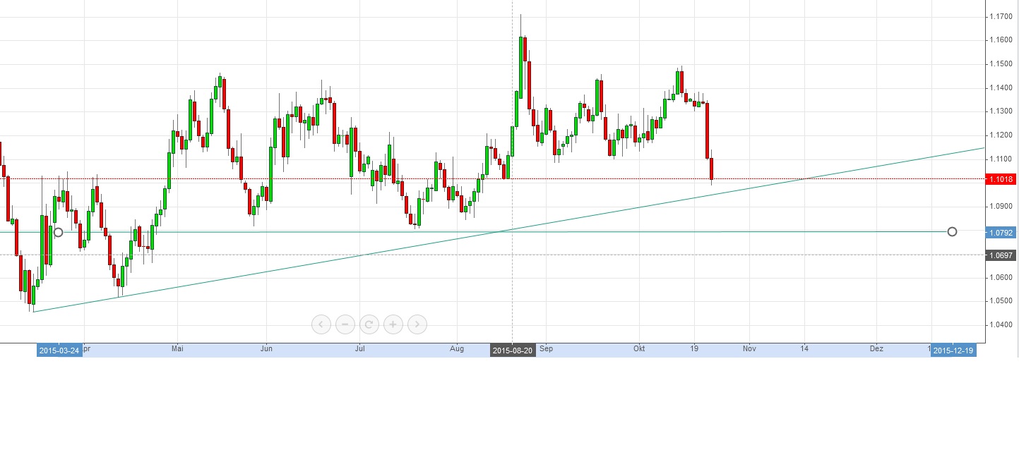Reset the chart view with the refresh icon

[x=369, y=324]
